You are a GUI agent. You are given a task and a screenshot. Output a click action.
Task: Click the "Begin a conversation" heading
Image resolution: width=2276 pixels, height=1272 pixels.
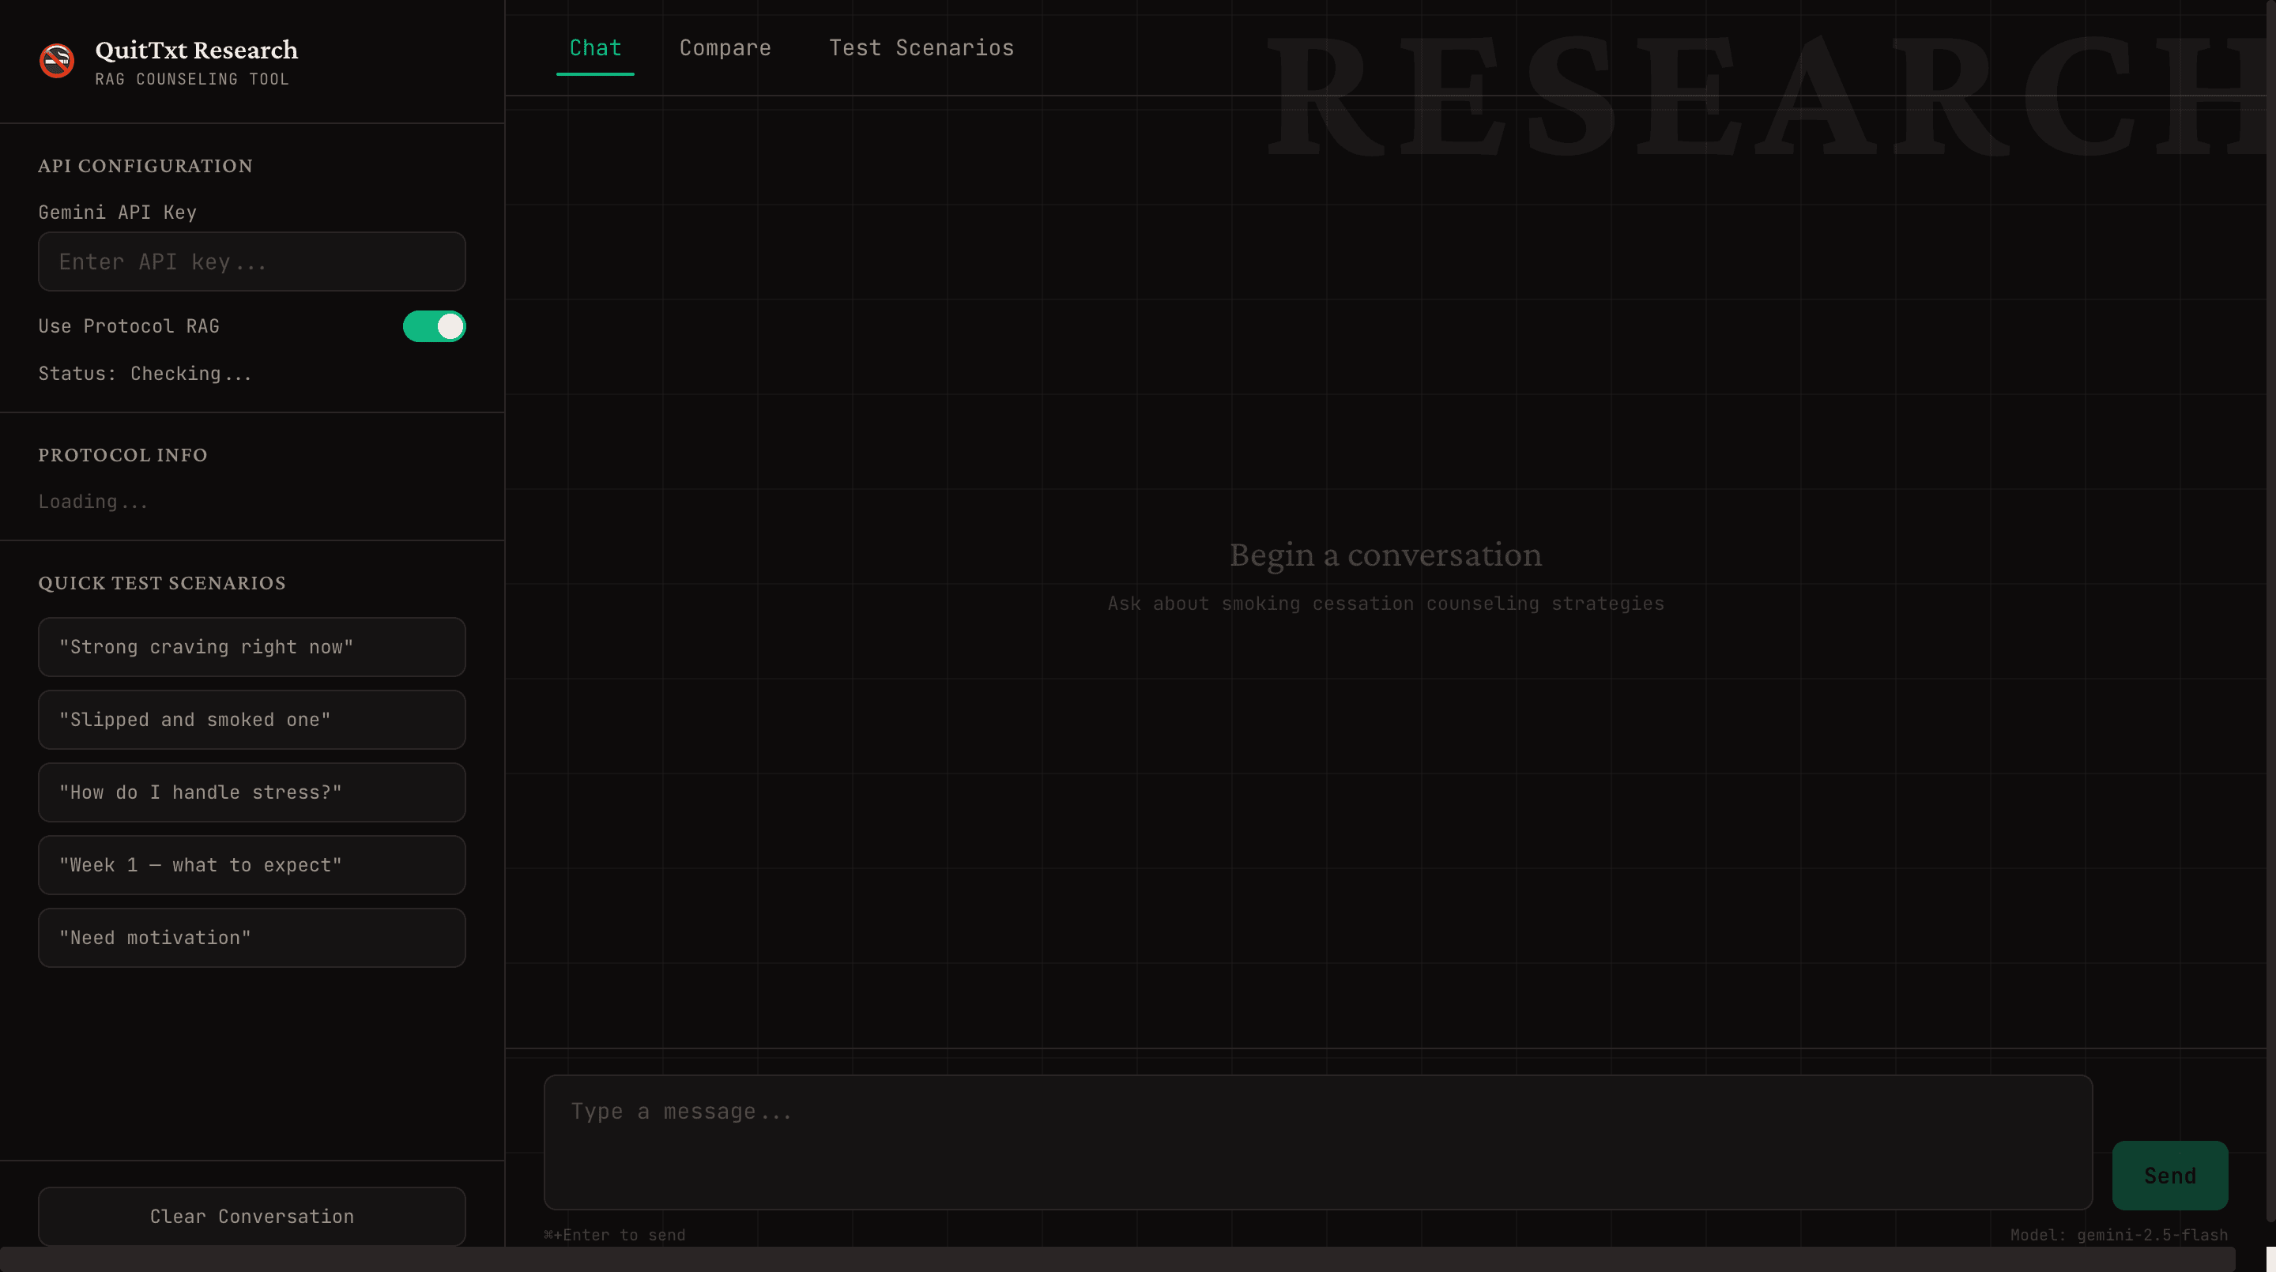pos(1385,555)
